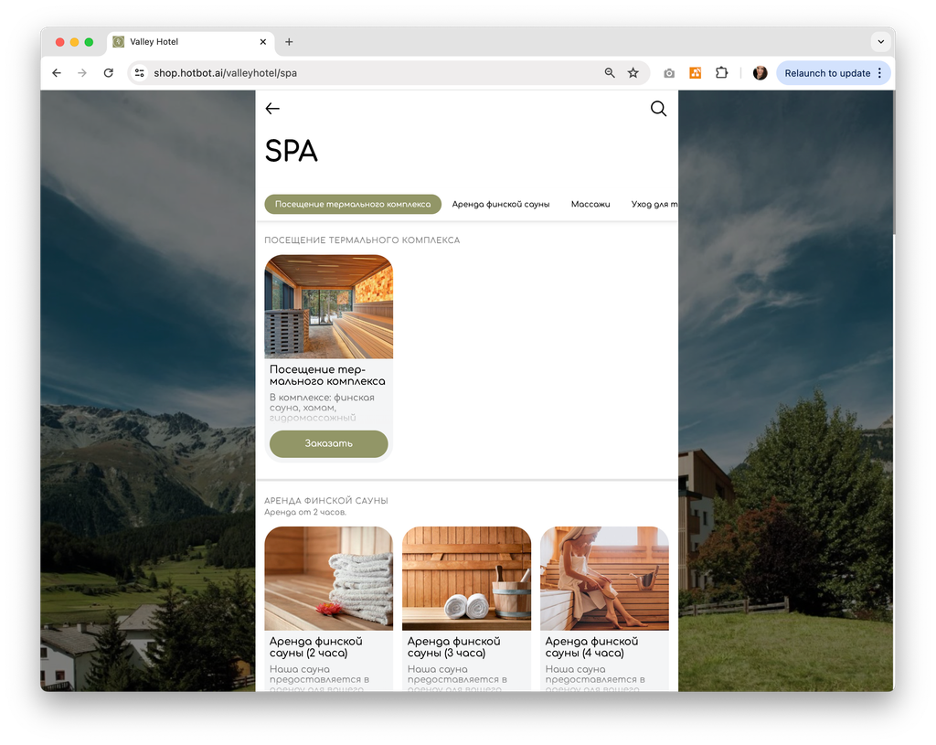Click the browser back arrow

tap(57, 73)
